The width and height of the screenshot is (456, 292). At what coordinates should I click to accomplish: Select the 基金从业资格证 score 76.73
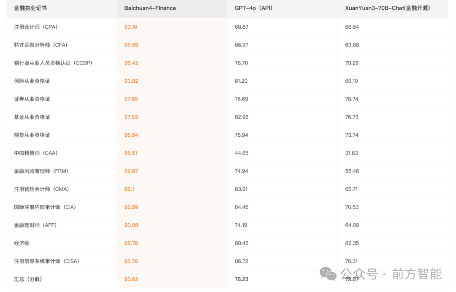pos(352,117)
